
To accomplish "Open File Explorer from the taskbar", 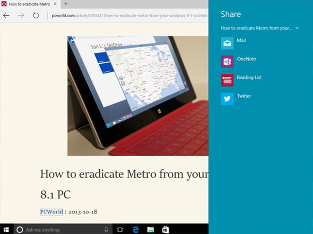I will [x=151, y=230].
